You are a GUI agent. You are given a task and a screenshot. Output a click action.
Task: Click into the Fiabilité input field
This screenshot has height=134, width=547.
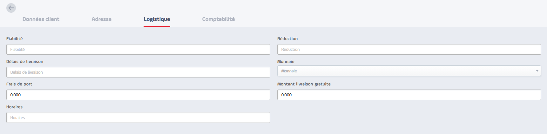(x=138, y=49)
